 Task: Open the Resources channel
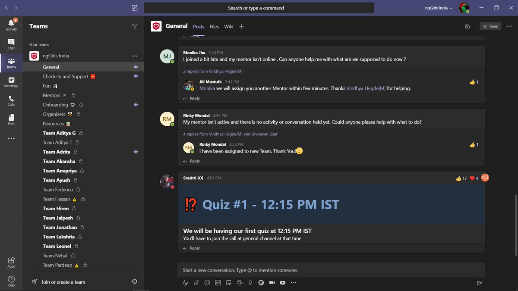(84, 124)
